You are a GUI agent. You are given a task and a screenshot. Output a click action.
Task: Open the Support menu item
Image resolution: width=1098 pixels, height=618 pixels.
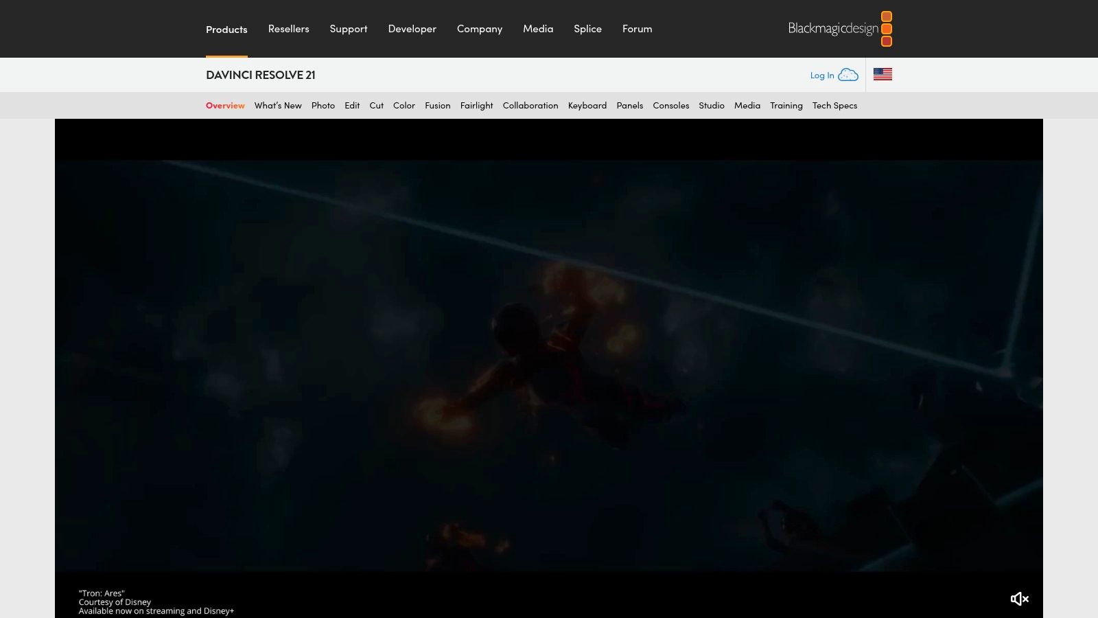tap(349, 29)
